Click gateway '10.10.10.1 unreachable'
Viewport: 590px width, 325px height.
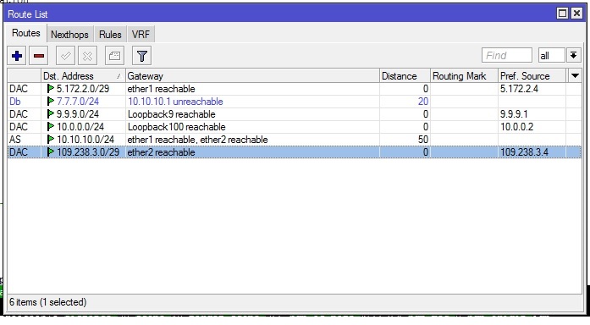175,102
